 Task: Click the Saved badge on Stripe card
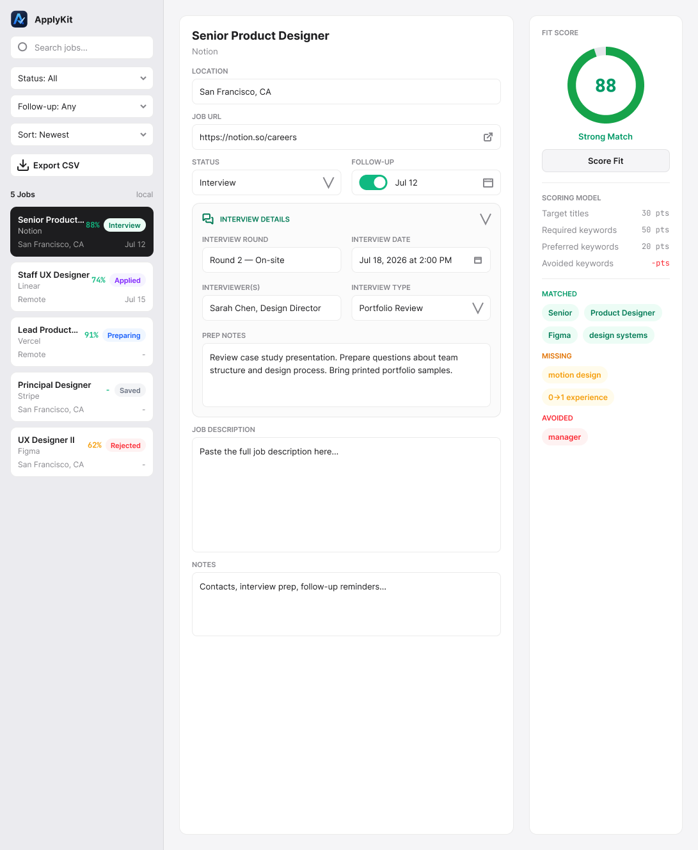[130, 390]
